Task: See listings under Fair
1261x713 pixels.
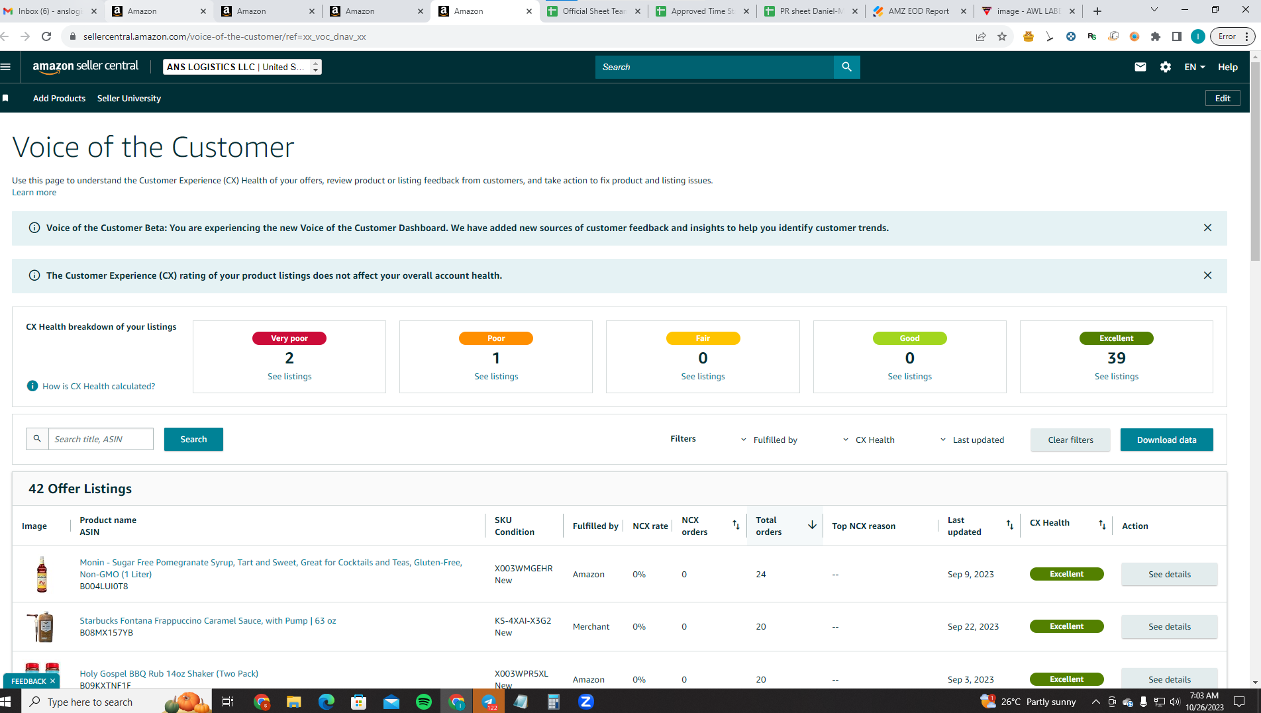Action: click(x=703, y=377)
